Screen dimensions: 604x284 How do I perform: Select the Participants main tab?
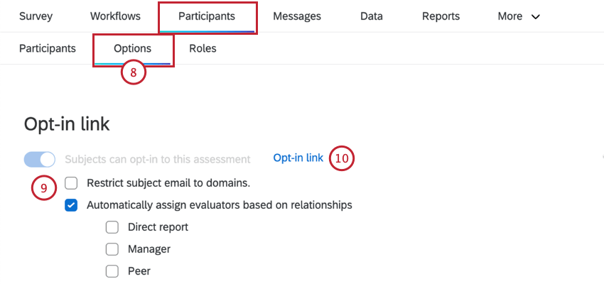(207, 16)
